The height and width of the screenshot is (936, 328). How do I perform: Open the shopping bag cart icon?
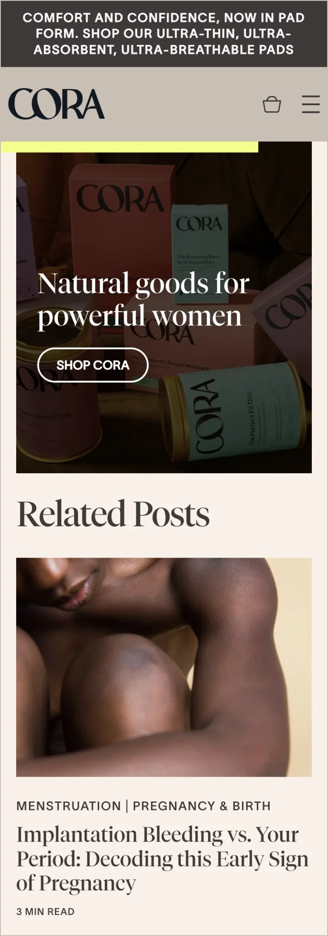coord(272,104)
